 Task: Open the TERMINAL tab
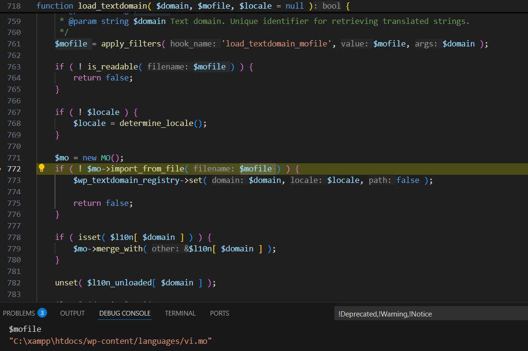[180, 313]
